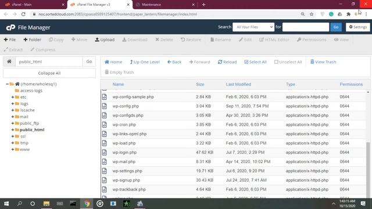
Task: Click the Copy toolbar button
Action: tap(56, 39)
